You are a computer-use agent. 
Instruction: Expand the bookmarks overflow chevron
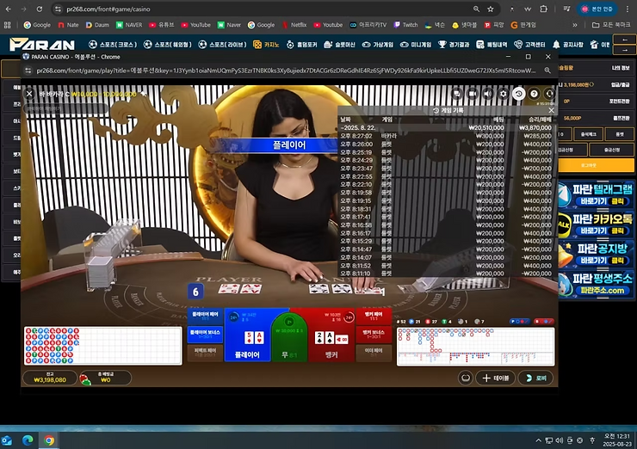tap(575, 25)
